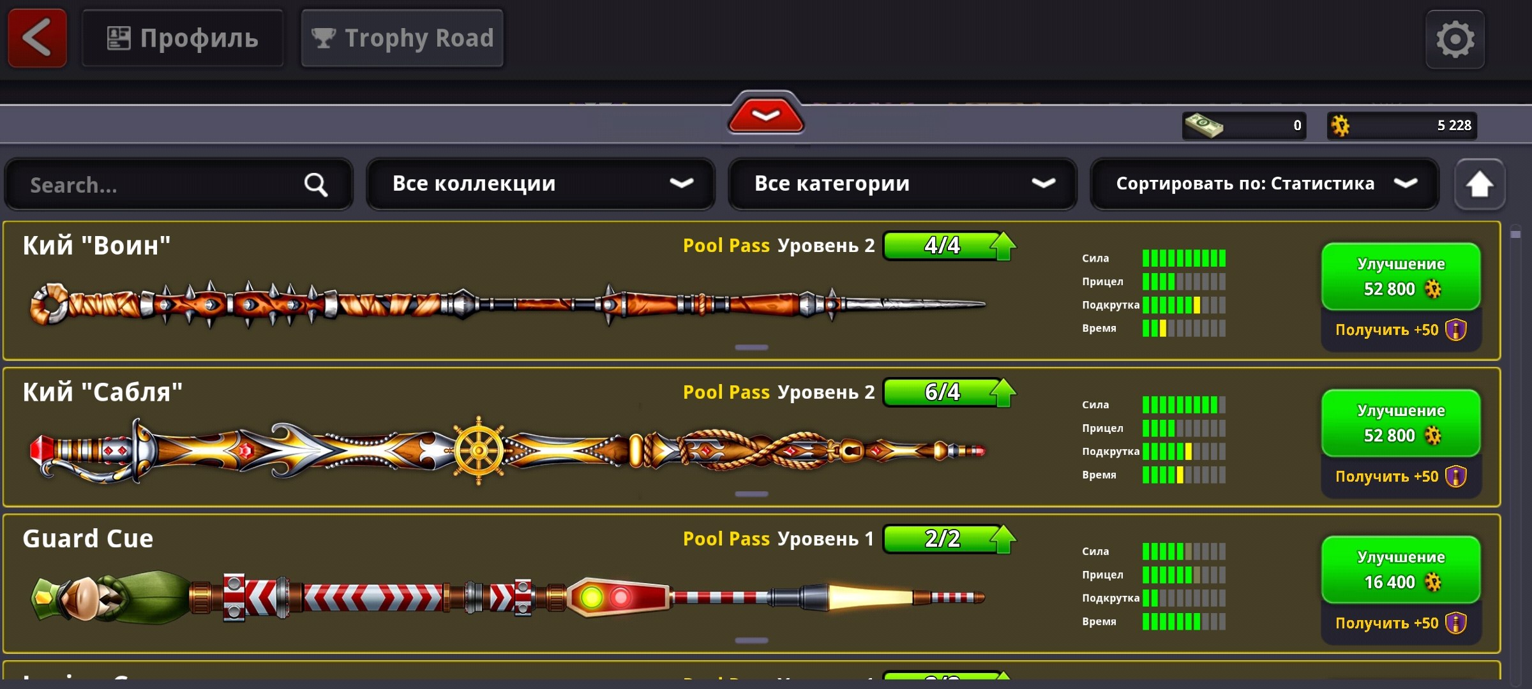Open Сортировать по: Статистика dropdown

tap(1265, 184)
